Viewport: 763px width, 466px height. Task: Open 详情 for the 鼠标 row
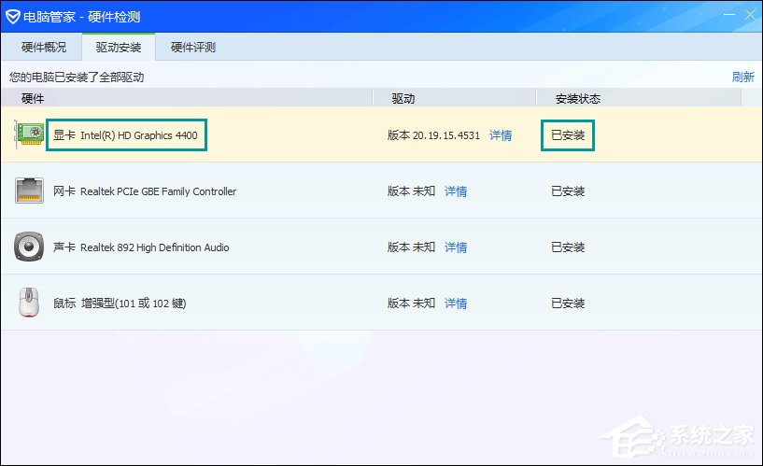coord(456,304)
